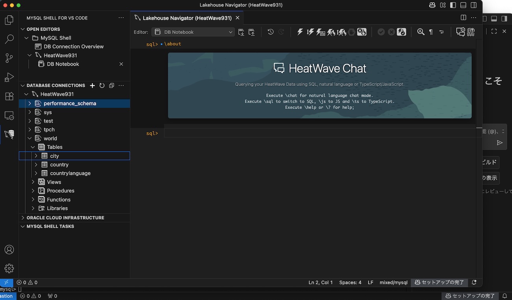This screenshot has width=512, height=300.
Task: Click the Rollback transaction X icon
Action: point(391,32)
